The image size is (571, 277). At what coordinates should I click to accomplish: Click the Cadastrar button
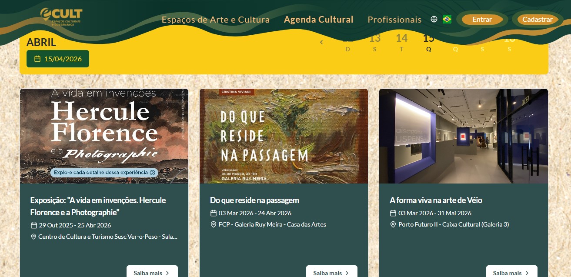pos(538,19)
